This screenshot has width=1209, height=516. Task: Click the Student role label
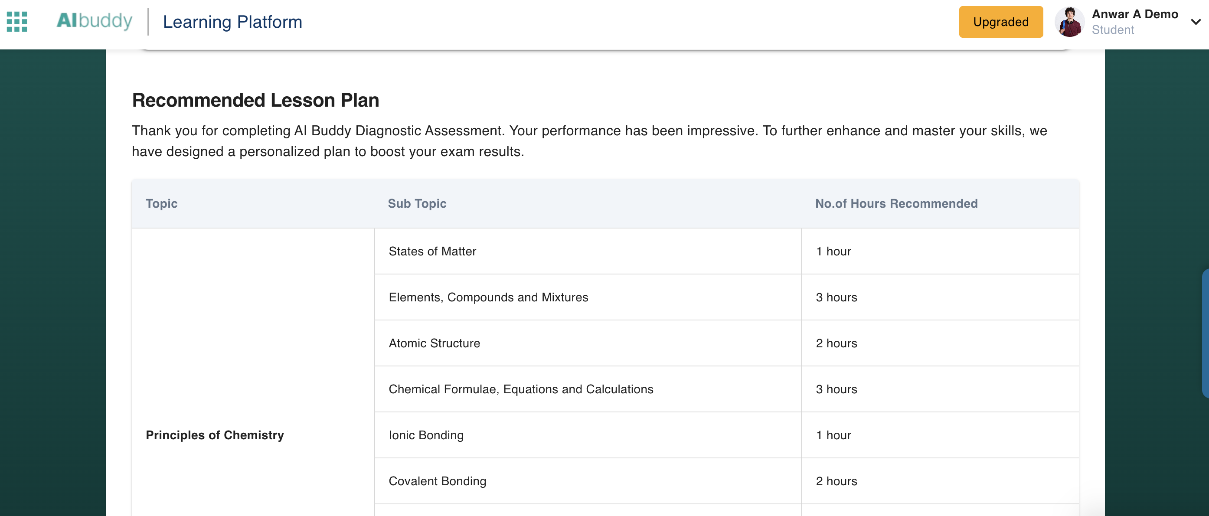pyautogui.click(x=1113, y=29)
